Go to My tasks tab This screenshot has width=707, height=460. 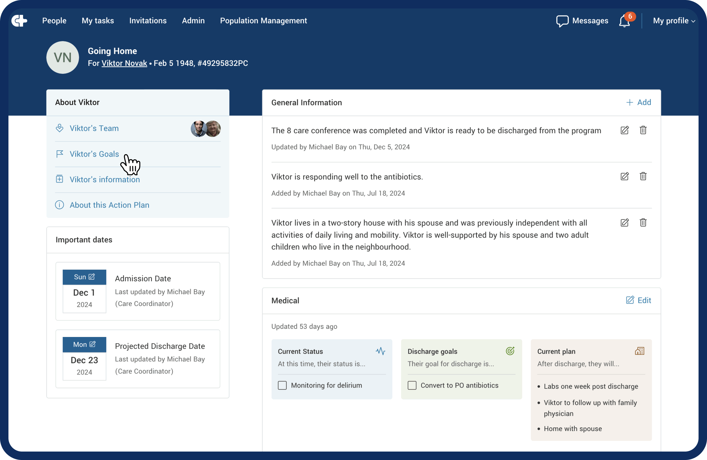[98, 21]
